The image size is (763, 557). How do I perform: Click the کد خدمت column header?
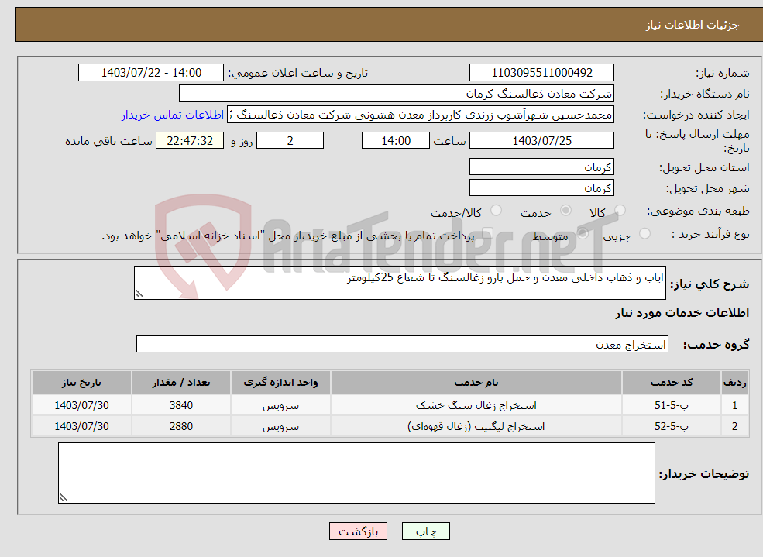click(672, 383)
